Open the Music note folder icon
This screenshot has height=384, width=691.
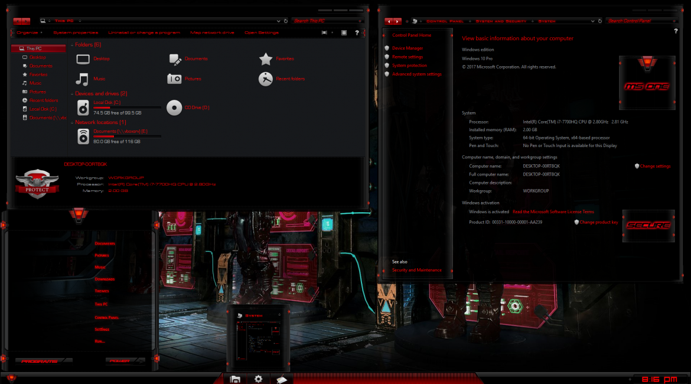[x=83, y=79]
